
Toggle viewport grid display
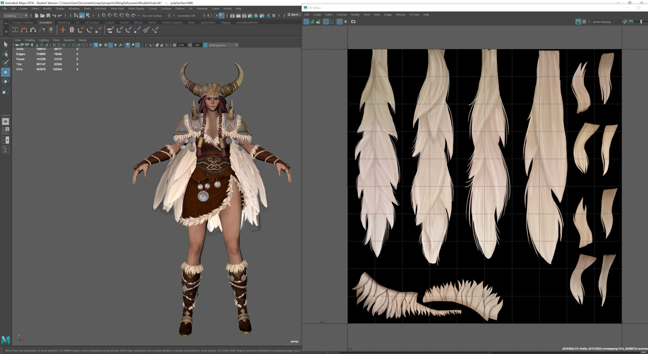(x=54, y=45)
